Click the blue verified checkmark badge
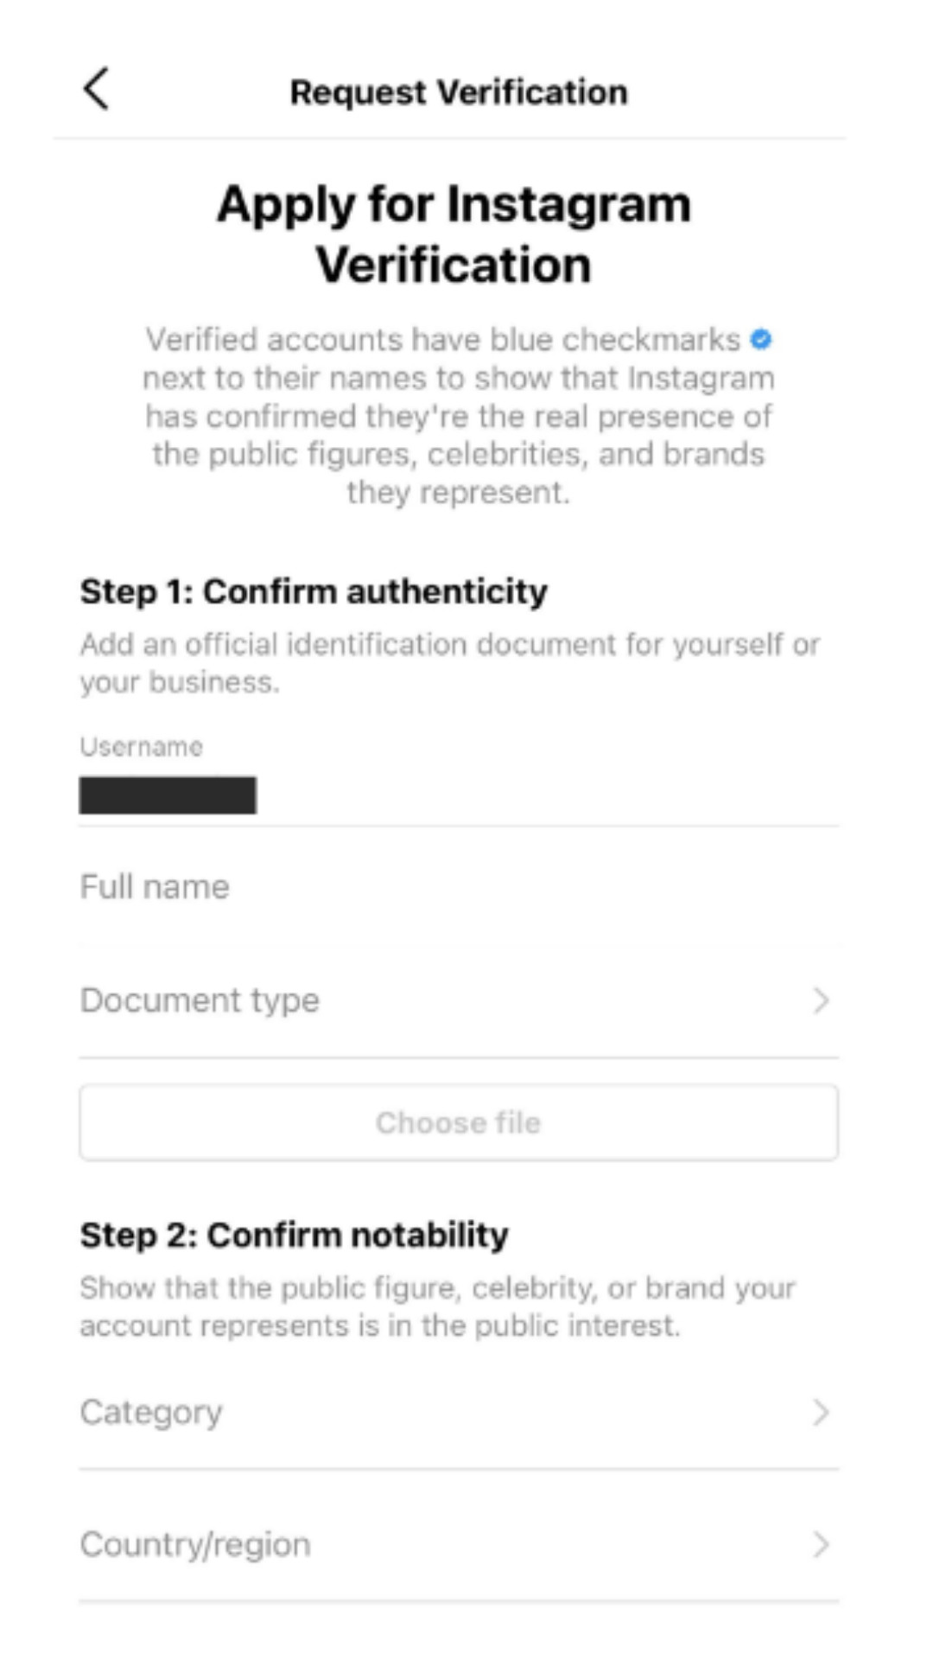Screen dimensions: 933x1660 click(760, 340)
